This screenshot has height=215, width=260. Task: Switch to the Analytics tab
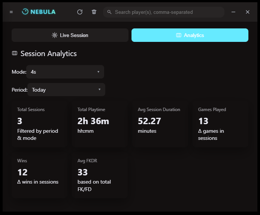[x=190, y=35]
